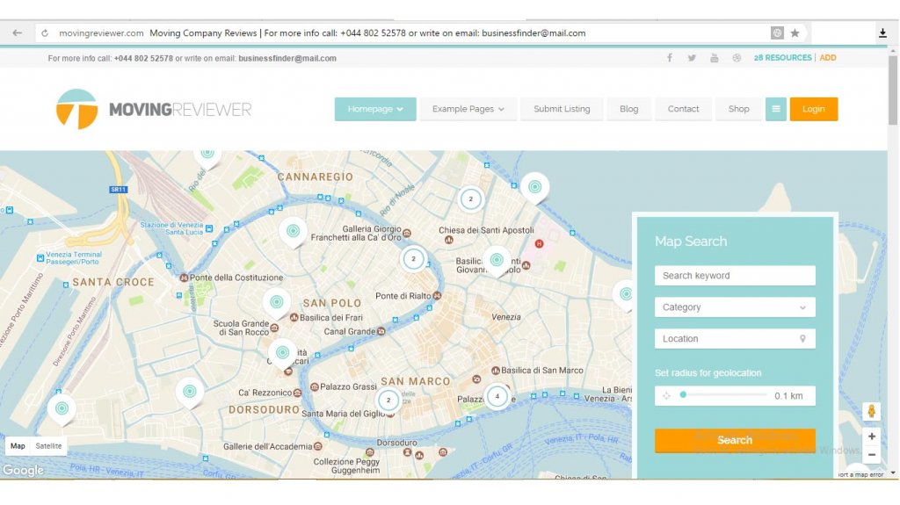Expand the Example Pages dropdown
900x505 pixels.
pyautogui.click(x=468, y=109)
